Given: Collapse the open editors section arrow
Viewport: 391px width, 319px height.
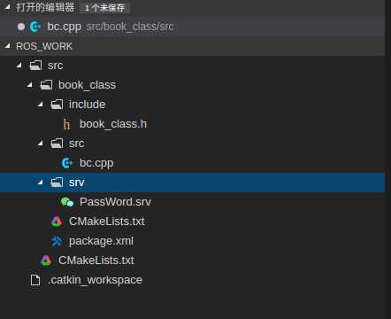Looking at the screenshot, I should pos(8,7).
